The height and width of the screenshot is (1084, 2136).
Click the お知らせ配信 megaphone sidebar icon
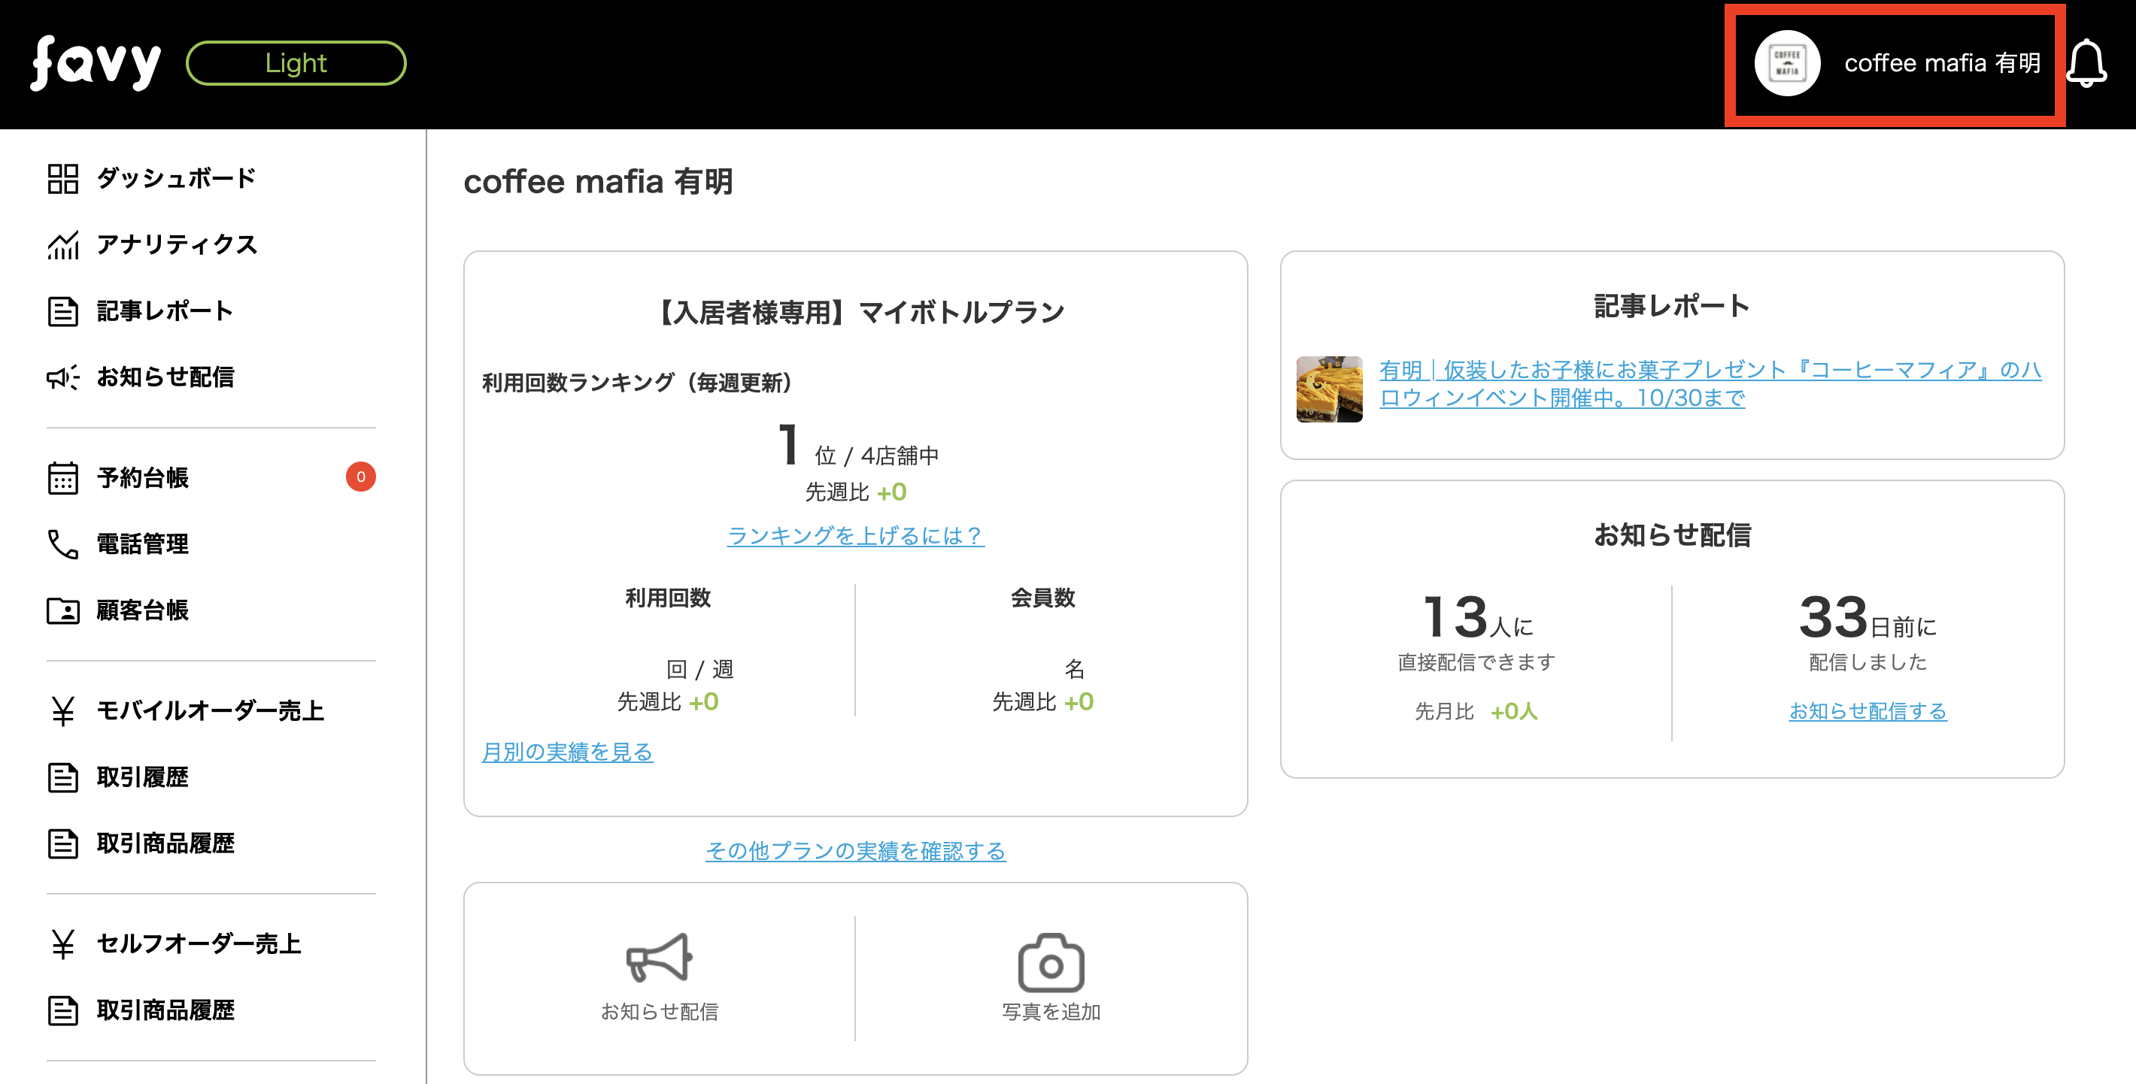point(63,377)
